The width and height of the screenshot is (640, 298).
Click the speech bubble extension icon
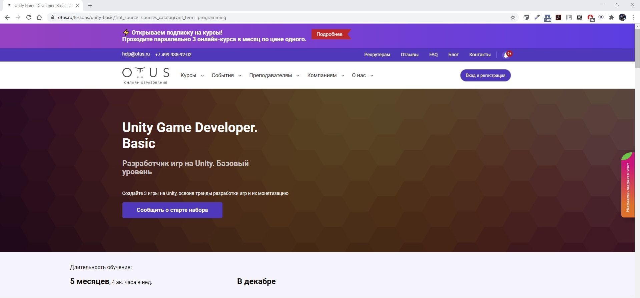point(601,17)
